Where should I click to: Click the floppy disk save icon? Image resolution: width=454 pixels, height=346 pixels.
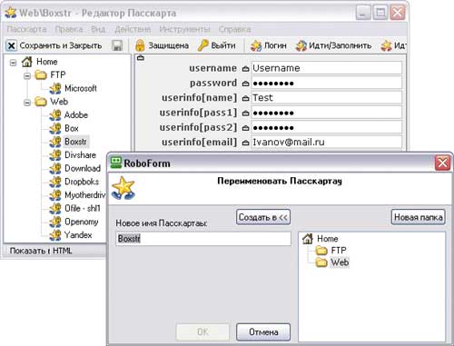pos(117,45)
